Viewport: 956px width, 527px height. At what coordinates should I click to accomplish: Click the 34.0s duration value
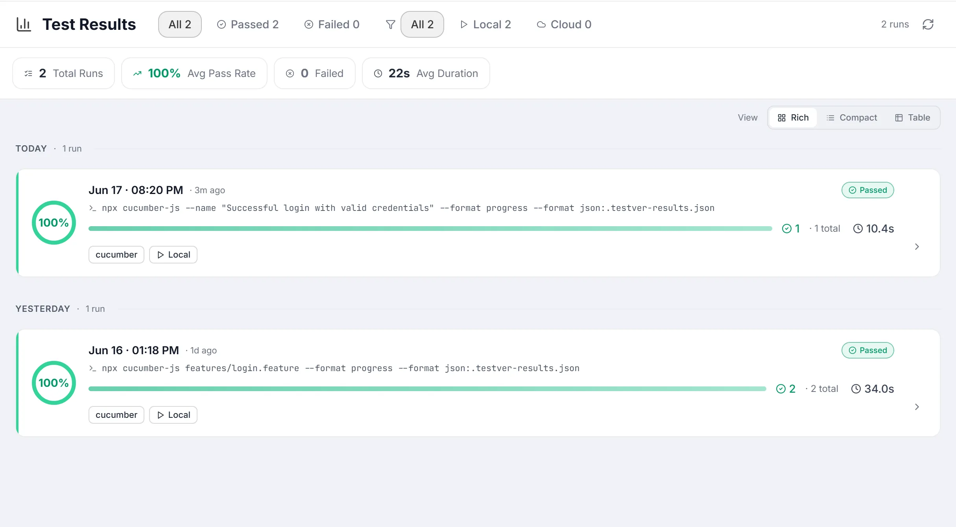coord(879,389)
